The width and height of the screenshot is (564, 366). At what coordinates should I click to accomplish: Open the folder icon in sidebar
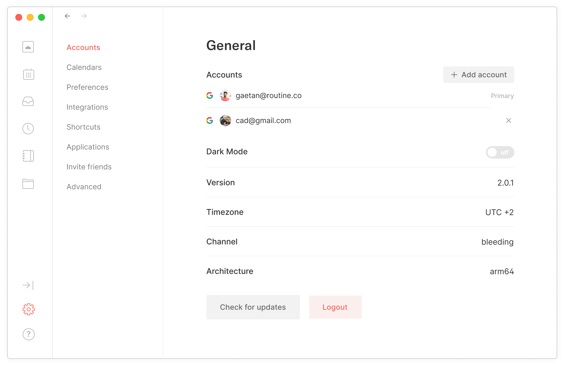pyautogui.click(x=28, y=184)
